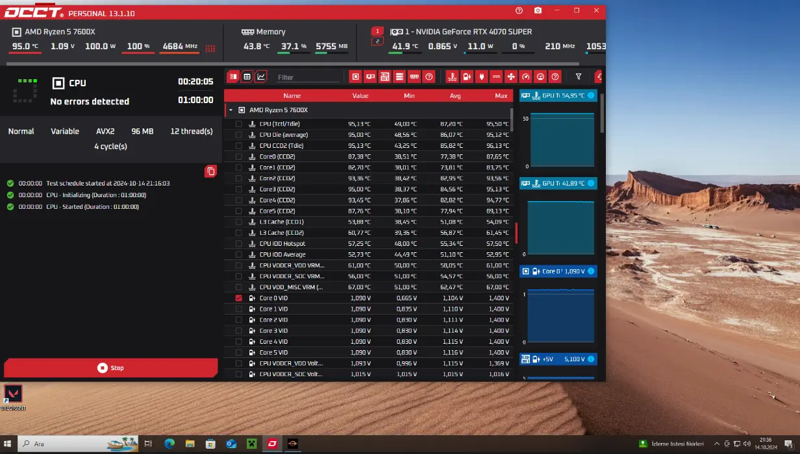The height and width of the screenshot is (454, 800).
Task: Open help from the title bar question icon
Action: pyautogui.click(x=519, y=10)
